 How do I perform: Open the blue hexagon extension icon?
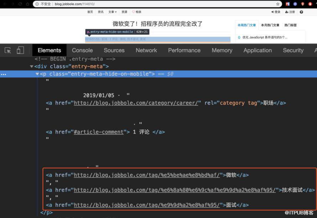295,4
